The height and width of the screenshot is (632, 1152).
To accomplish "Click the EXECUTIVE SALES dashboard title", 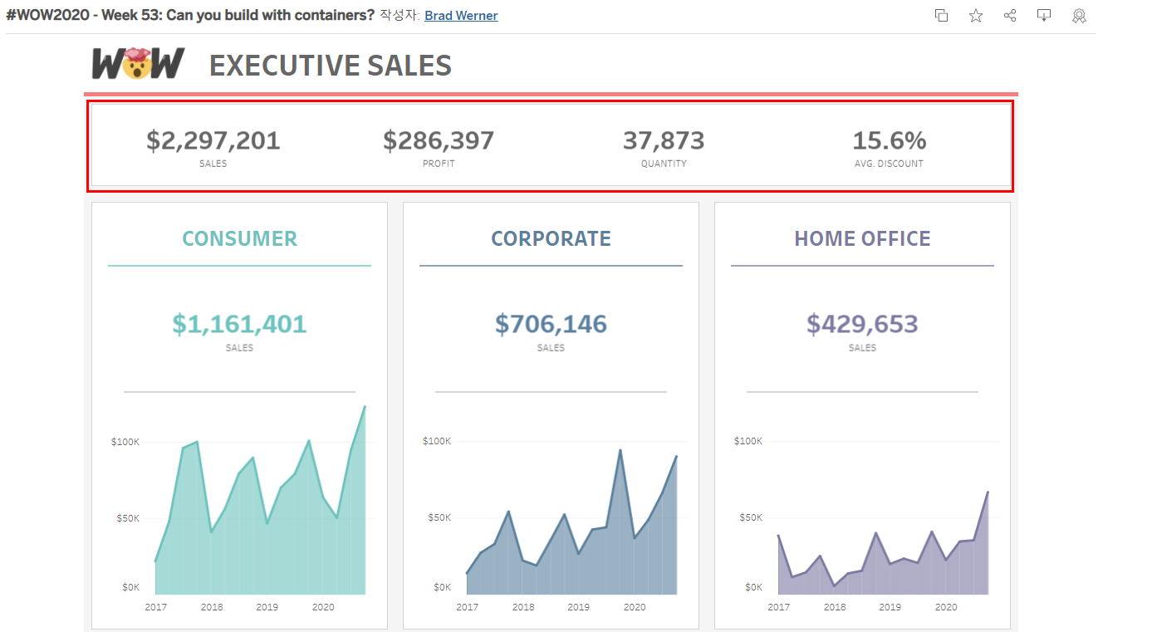I will pyautogui.click(x=331, y=65).
